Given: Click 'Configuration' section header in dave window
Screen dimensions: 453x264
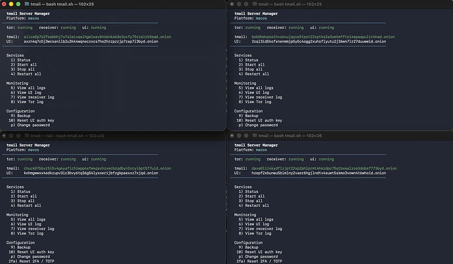Looking at the screenshot, I should pos(248,242).
